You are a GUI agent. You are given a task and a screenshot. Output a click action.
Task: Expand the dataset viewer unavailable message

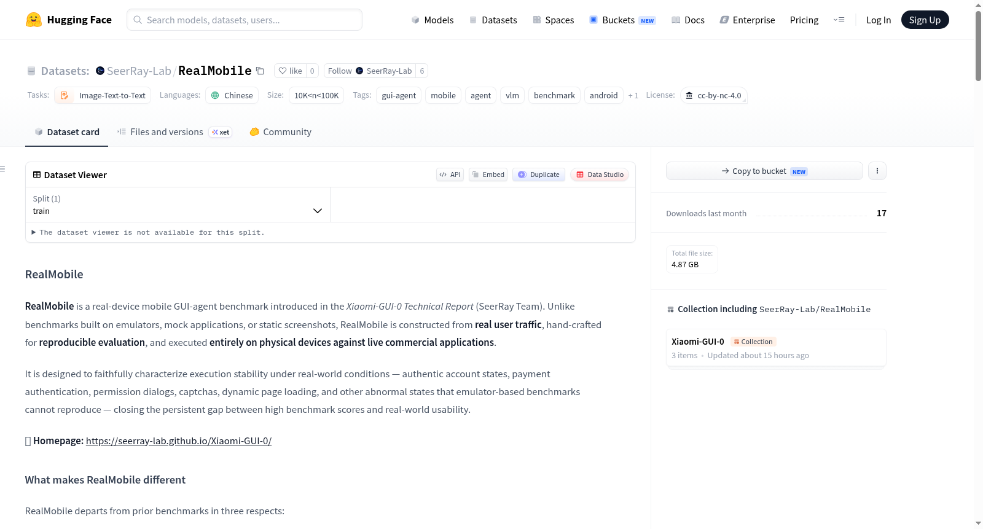(x=148, y=232)
